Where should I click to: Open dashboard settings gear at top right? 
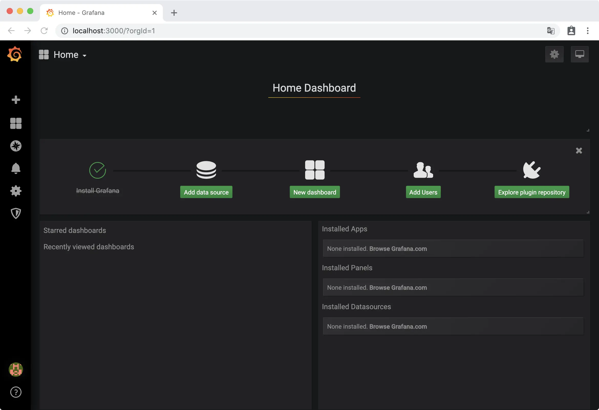pyautogui.click(x=554, y=54)
